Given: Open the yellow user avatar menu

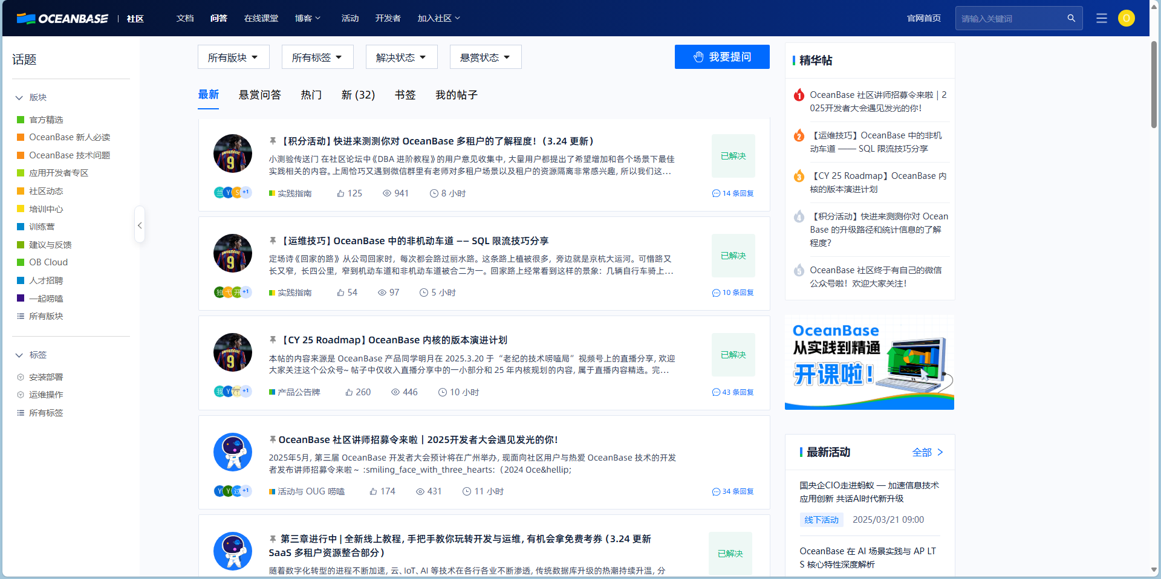Looking at the screenshot, I should [1126, 18].
